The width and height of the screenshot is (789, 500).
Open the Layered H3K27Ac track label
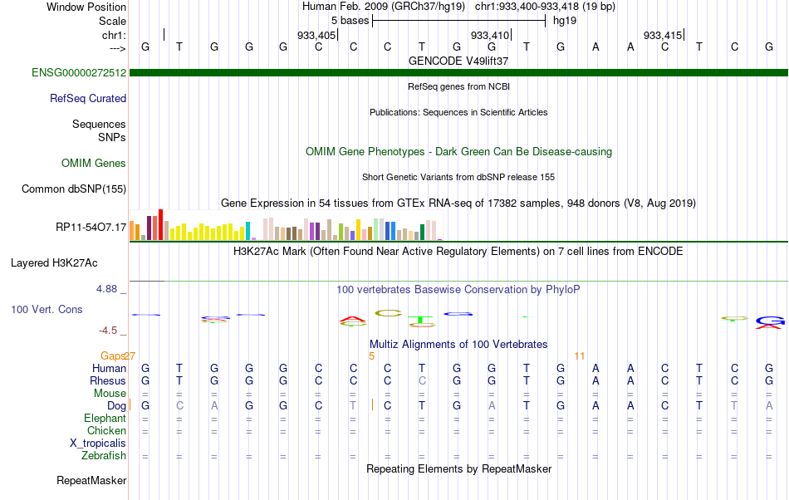[54, 263]
